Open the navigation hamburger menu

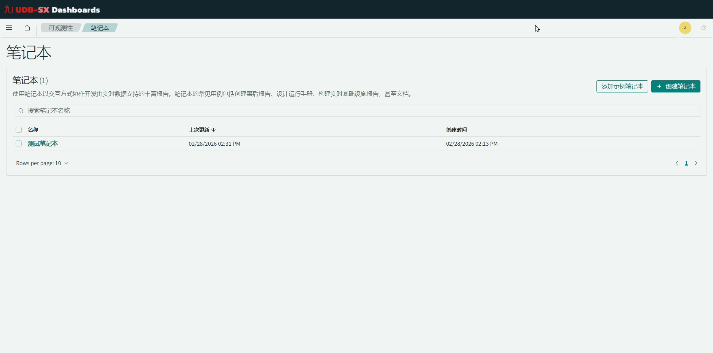(x=9, y=28)
